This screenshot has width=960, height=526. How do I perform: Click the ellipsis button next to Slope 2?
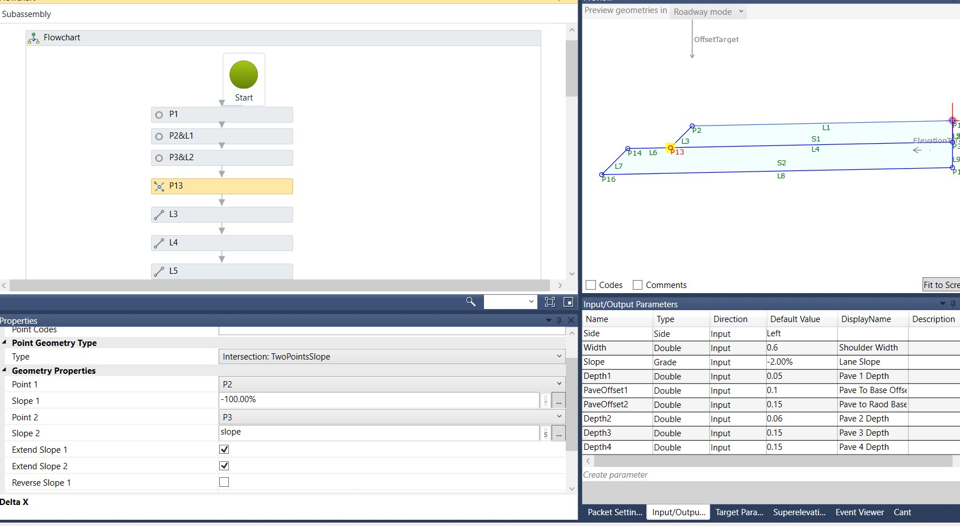pyautogui.click(x=558, y=433)
